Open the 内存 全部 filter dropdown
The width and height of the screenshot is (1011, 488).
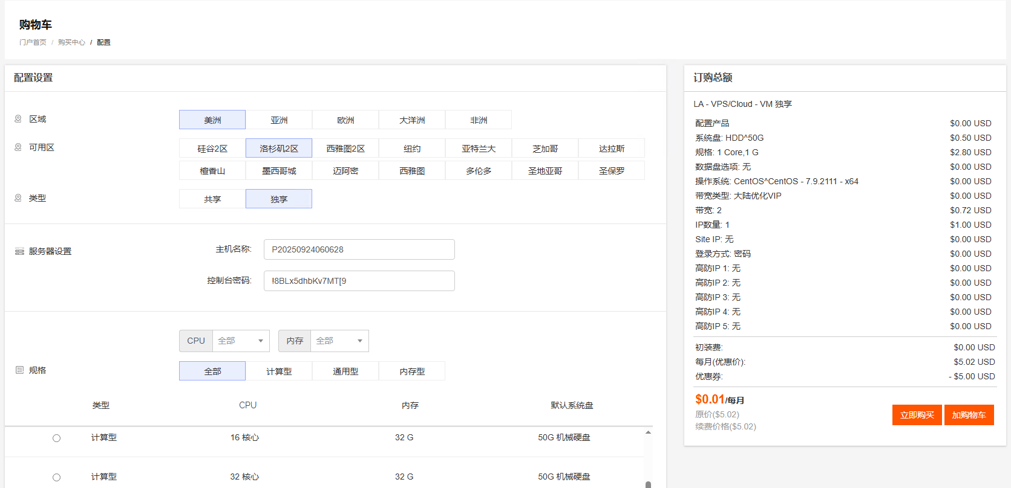[339, 341]
